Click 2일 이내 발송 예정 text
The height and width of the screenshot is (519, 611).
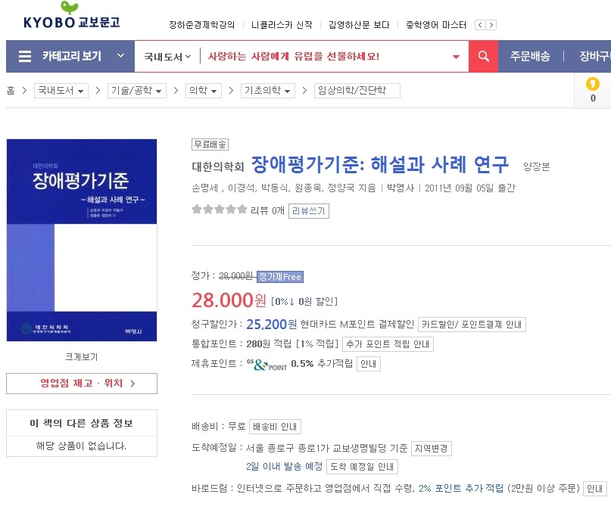point(285,467)
